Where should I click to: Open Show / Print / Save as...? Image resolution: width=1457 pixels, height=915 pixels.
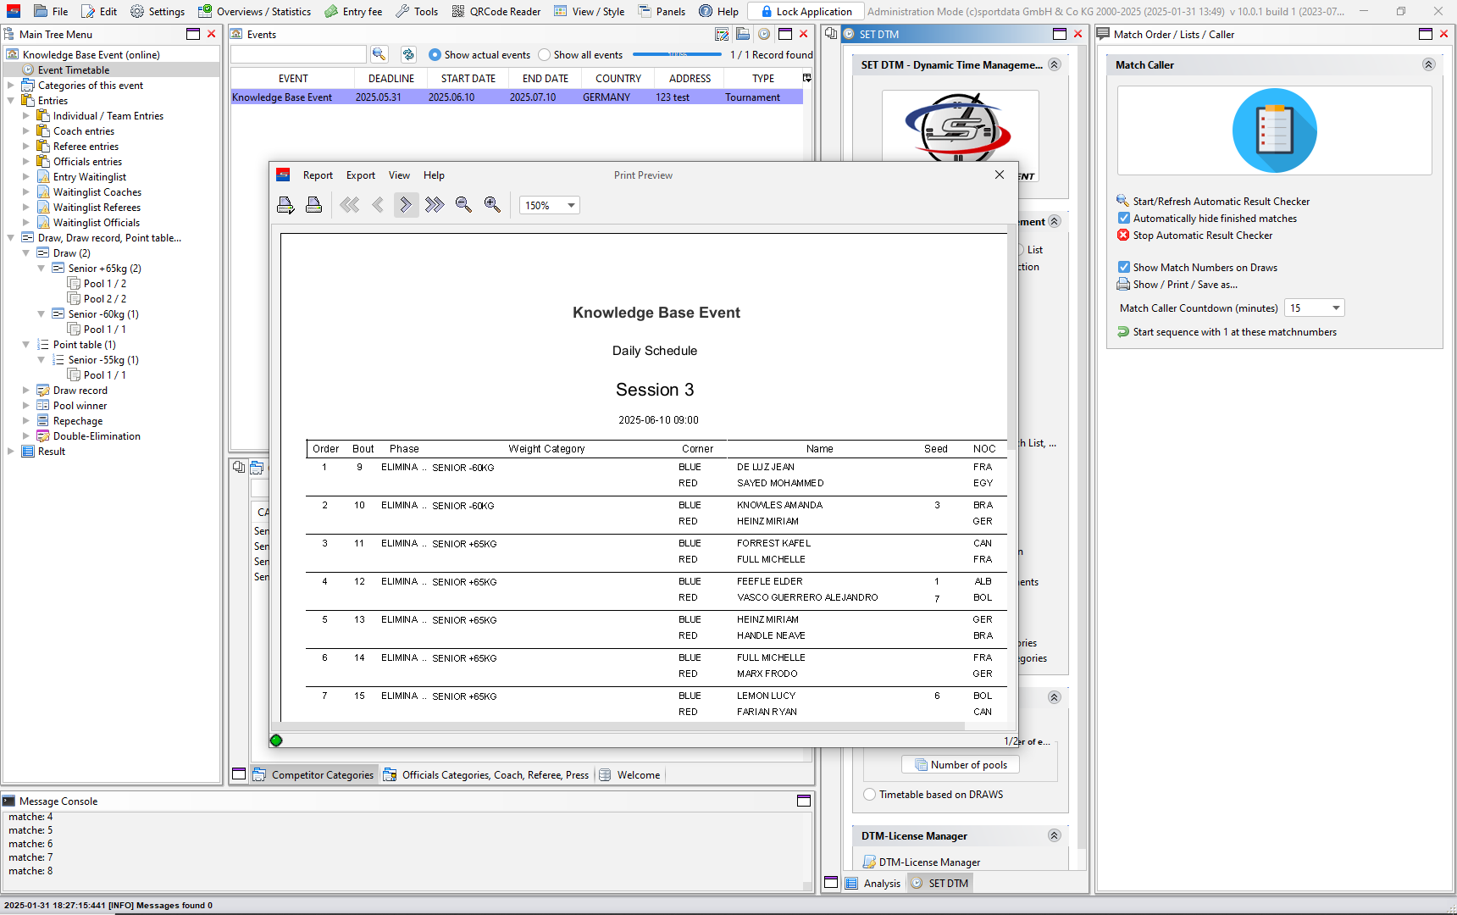point(1177,285)
